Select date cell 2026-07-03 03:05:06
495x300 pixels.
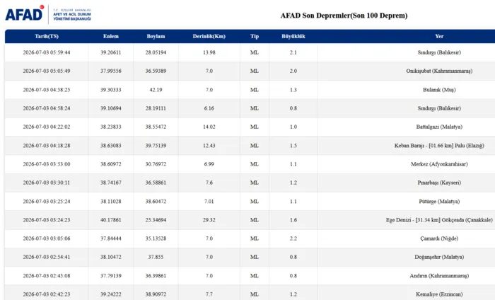coord(47,238)
